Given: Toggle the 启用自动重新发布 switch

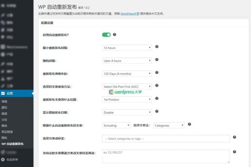Looking at the screenshot, I should point(106,35).
